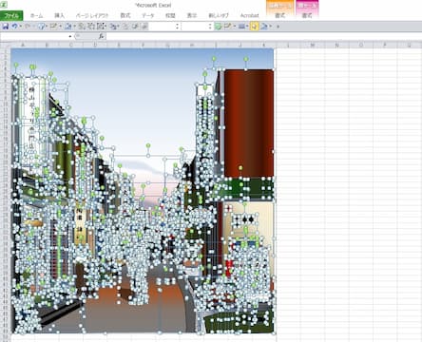Click the greyed Redo arrow icon
Viewport: 422px width, 342px height.
28,27
